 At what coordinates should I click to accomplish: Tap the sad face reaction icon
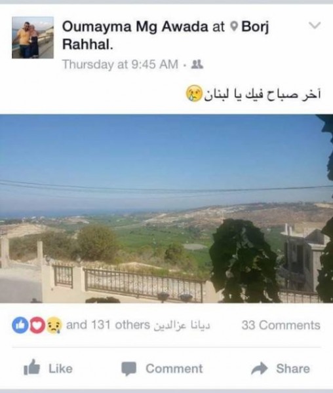pyautogui.click(x=54, y=325)
